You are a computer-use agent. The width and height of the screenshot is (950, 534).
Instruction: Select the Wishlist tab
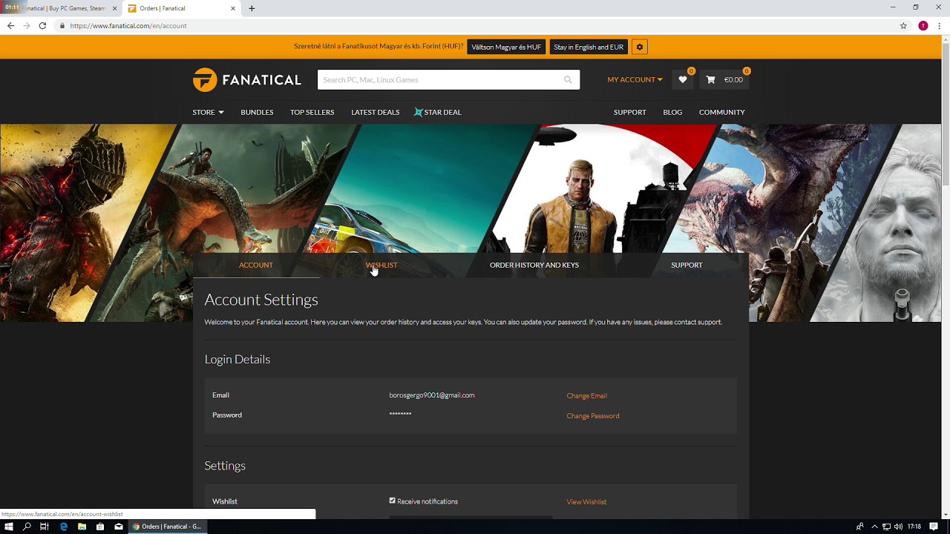point(381,265)
